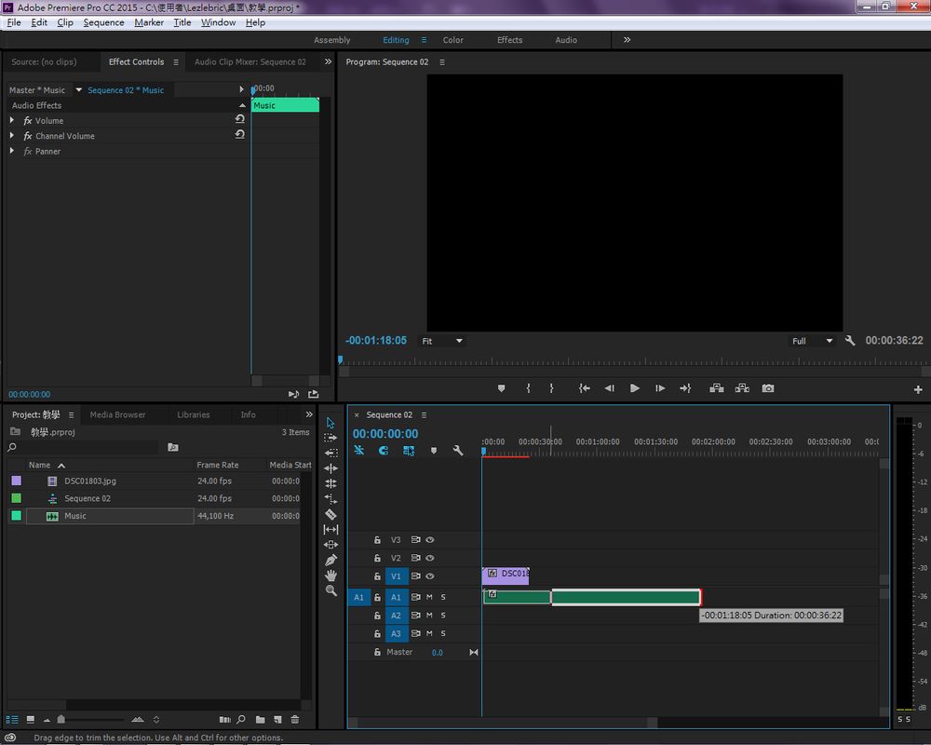The width and height of the screenshot is (931, 745).
Task: Expand the Panner effect properties
Action: click(12, 151)
